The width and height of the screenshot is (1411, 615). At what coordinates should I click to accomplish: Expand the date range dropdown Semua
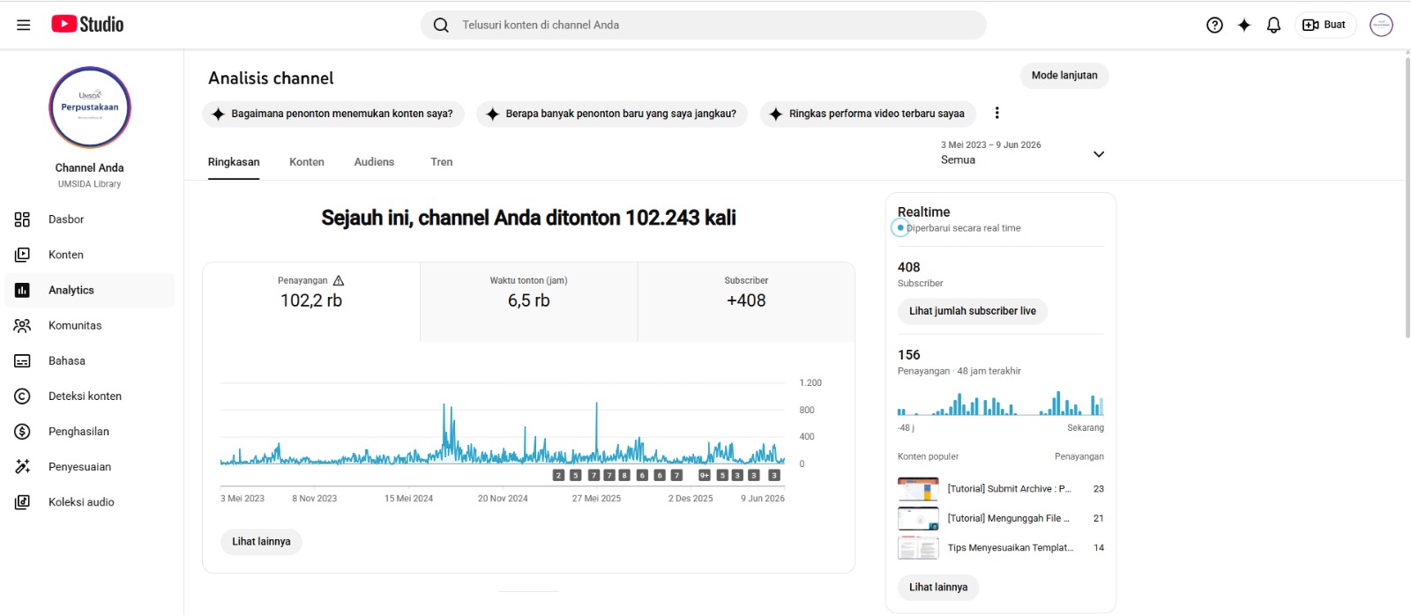coord(1023,153)
